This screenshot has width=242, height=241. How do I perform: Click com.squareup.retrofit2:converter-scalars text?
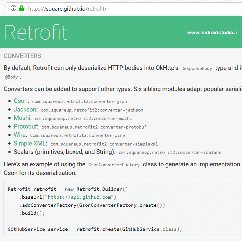pos(170,153)
